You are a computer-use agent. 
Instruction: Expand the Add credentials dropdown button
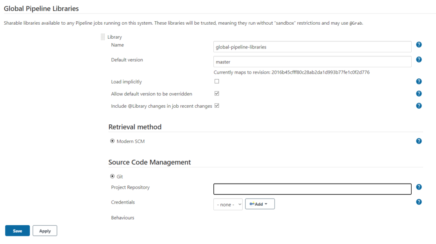260,204
